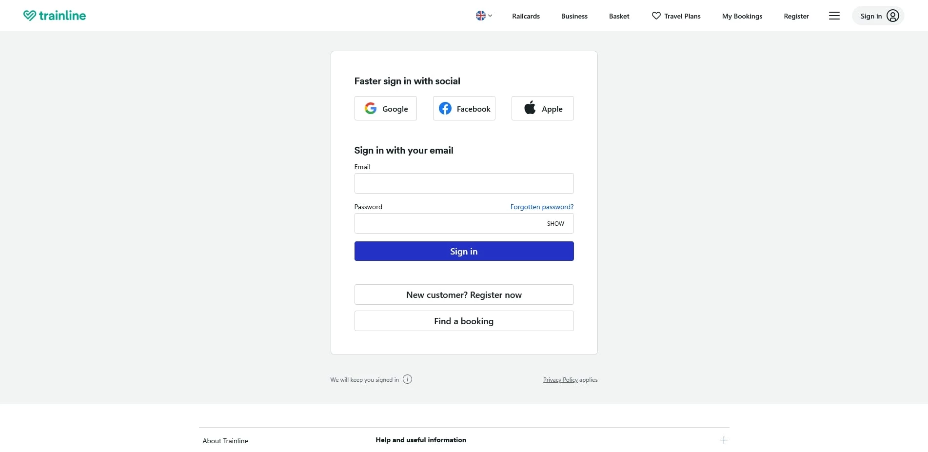This screenshot has height=452, width=928.
Task: Go to My Bookings
Action: pyautogui.click(x=742, y=16)
